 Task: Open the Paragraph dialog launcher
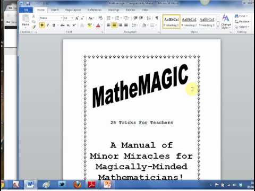pos(158,32)
